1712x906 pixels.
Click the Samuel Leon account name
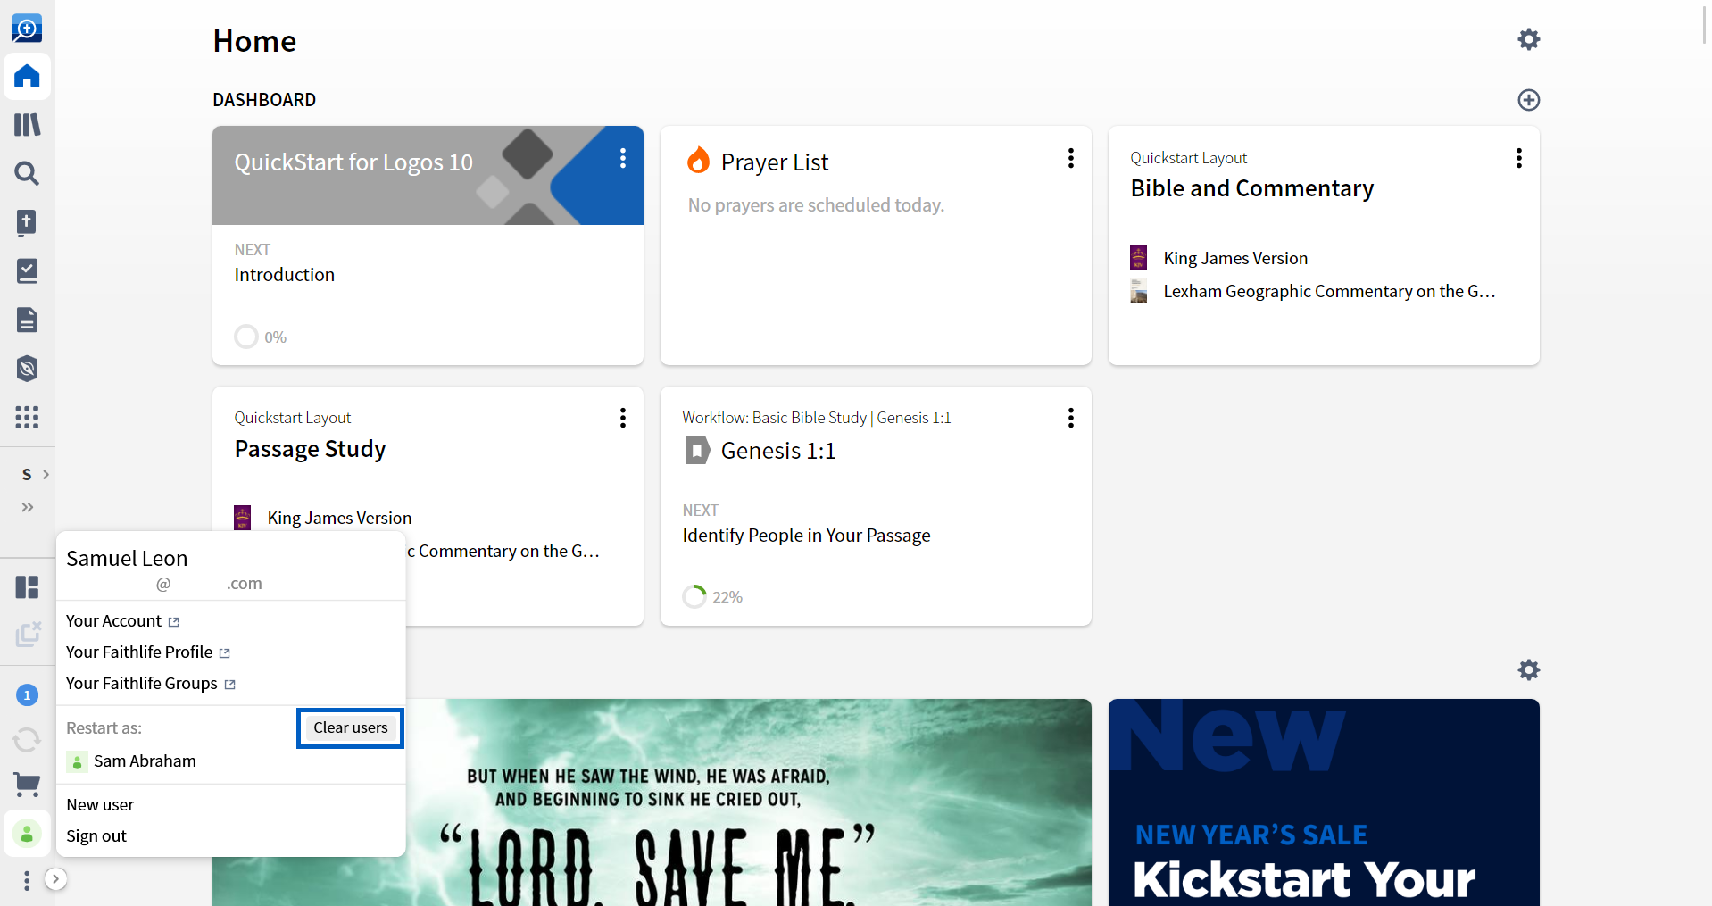(x=127, y=559)
